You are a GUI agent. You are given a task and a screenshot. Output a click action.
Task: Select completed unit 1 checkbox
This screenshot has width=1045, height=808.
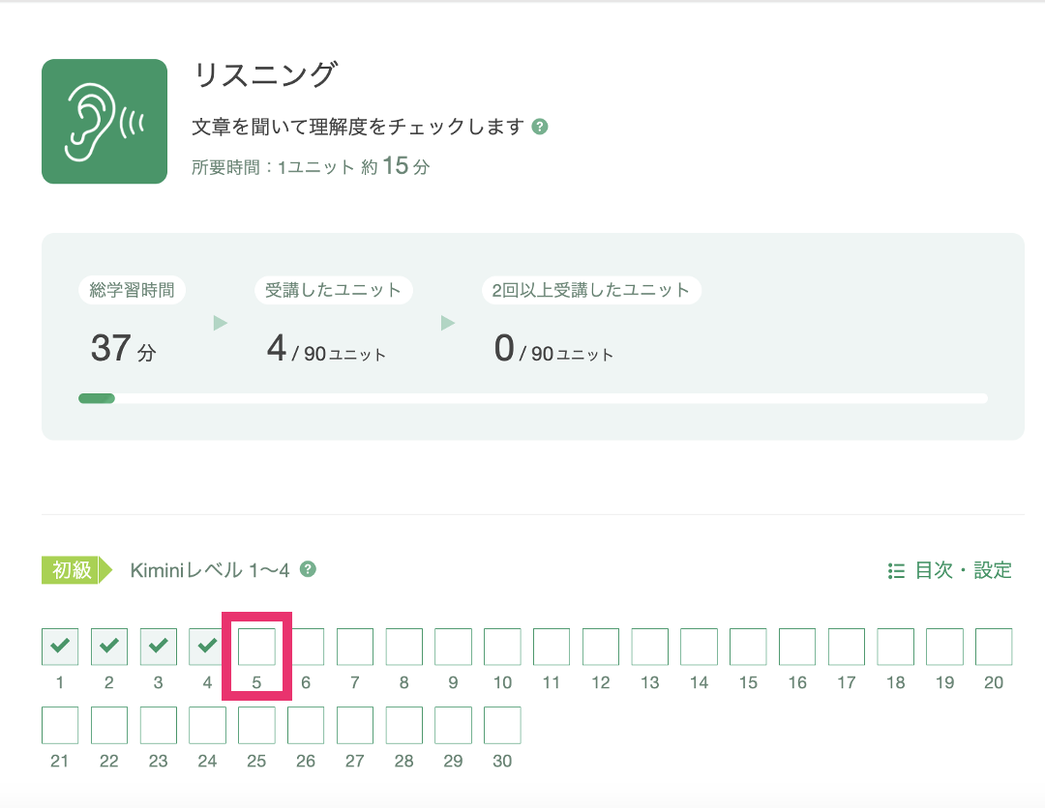[60, 647]
